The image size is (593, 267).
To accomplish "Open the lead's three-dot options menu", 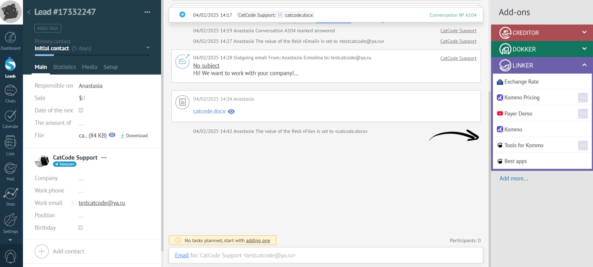I will pos(147,12).
